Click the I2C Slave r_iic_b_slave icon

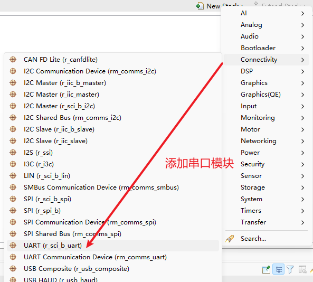(x=13, y=129)
